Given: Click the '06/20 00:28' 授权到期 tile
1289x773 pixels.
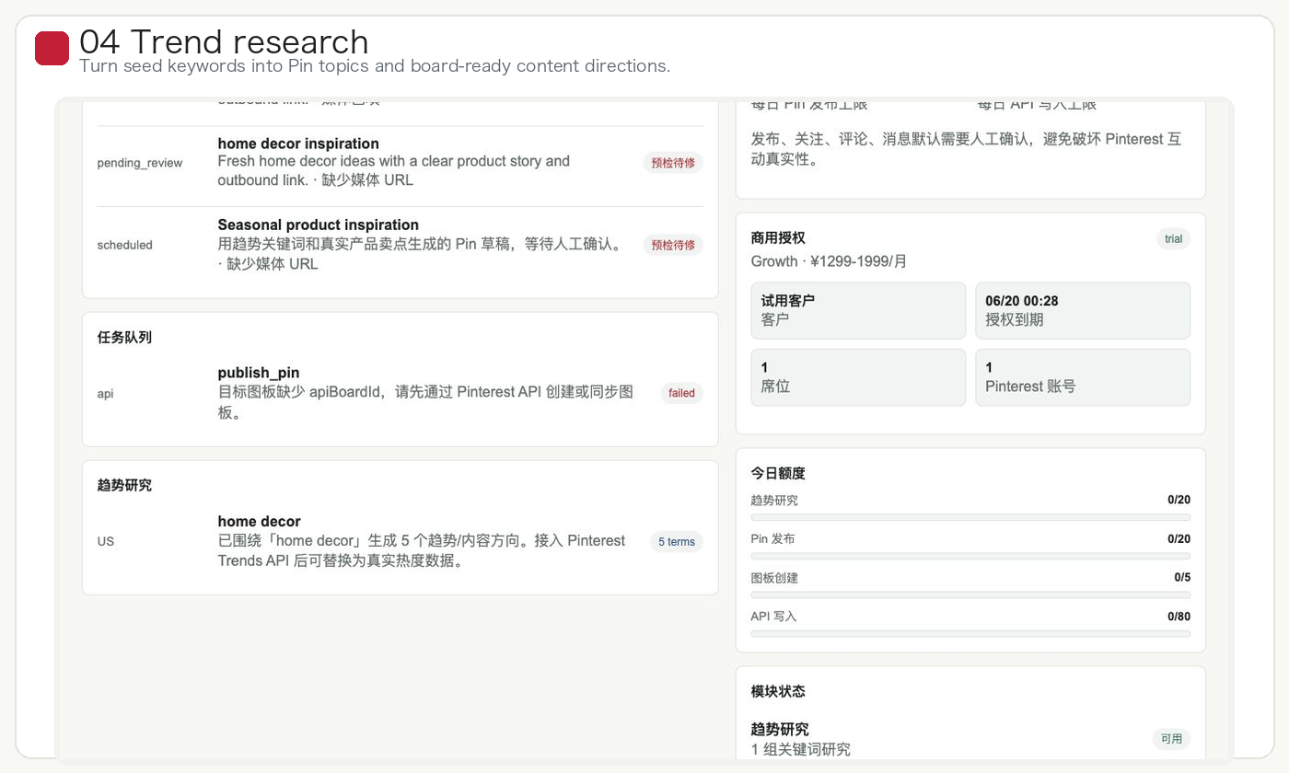Looking at the screenshot, I should [1084, 311].
